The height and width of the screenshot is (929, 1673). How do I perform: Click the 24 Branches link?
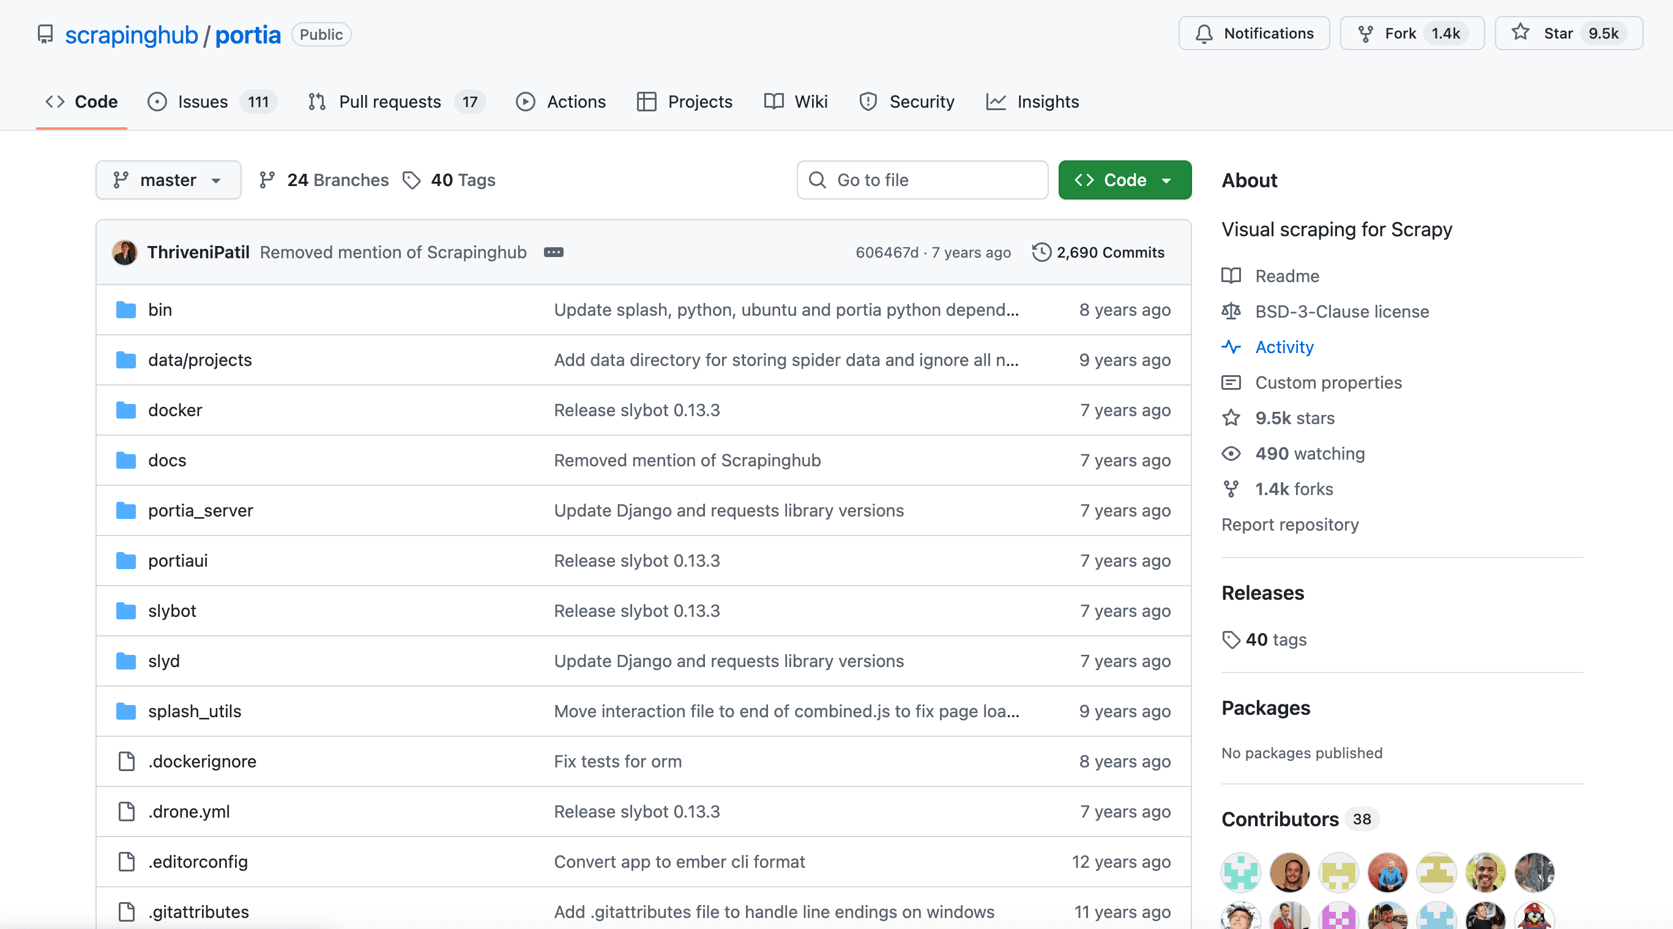(x=337, y=180)
